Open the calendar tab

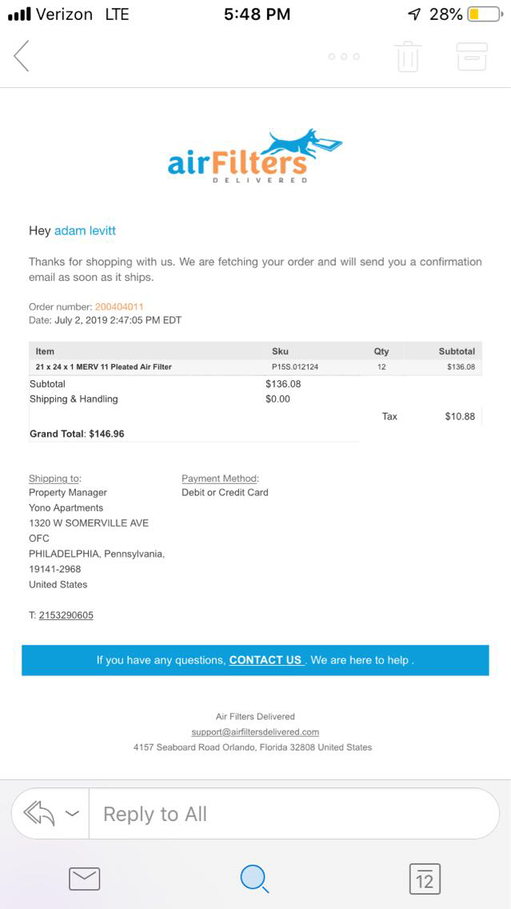coord(425,879)
